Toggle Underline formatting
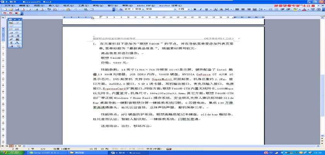Screen dimensions: 325x155 point(207,9)
